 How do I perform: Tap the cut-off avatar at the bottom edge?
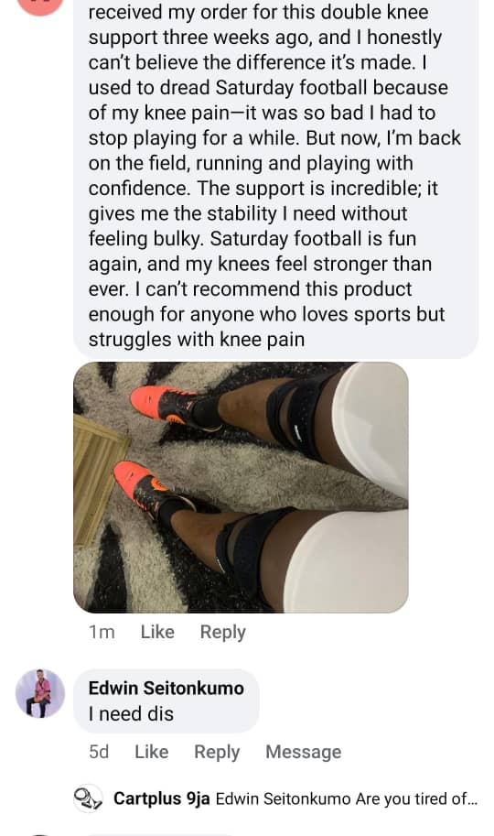click(40, 834)
